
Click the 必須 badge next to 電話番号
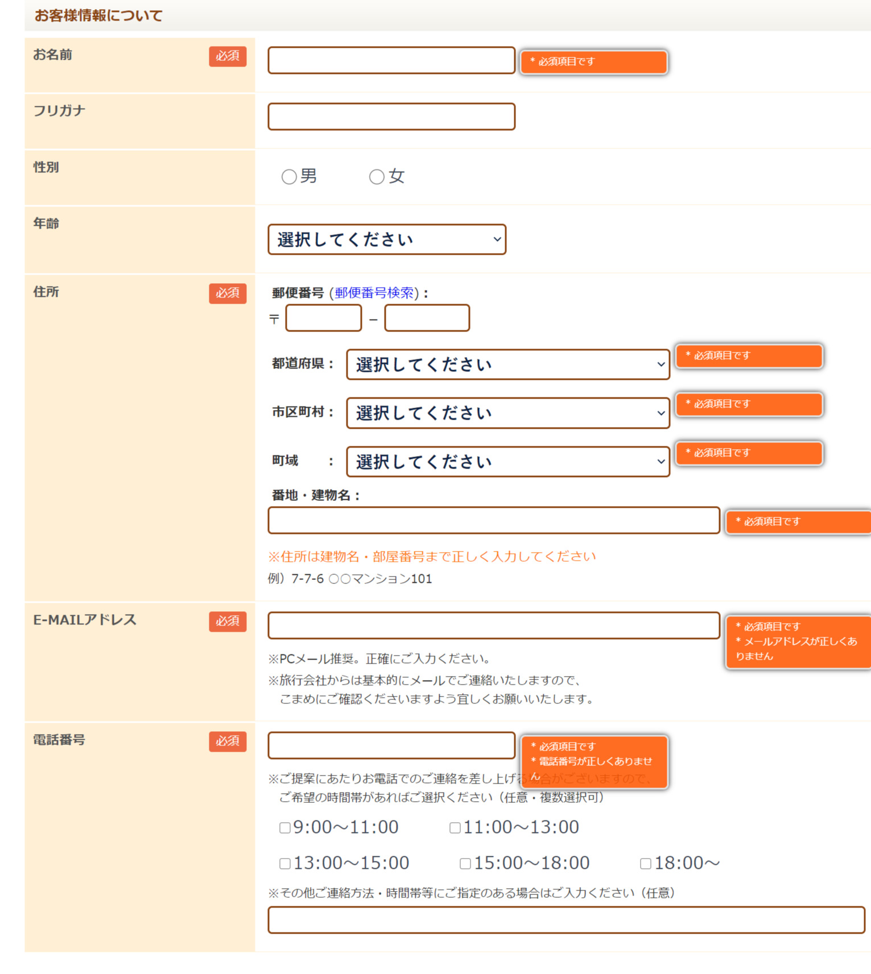[228, 741]
